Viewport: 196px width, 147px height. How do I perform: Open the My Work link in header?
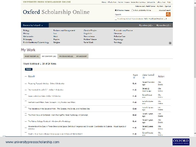[x=160, y=6]
